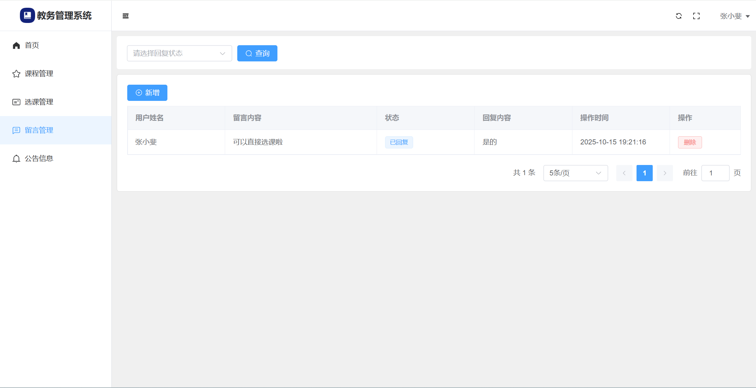
Task: Click the 查询 search button
Action: point(257,53)
